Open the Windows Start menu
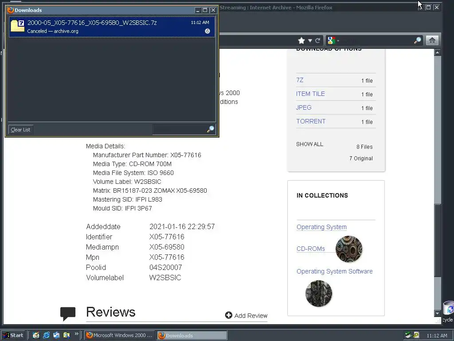Image resolution: width=454 pixels, height=341 pixels. (x=13, y=335)
